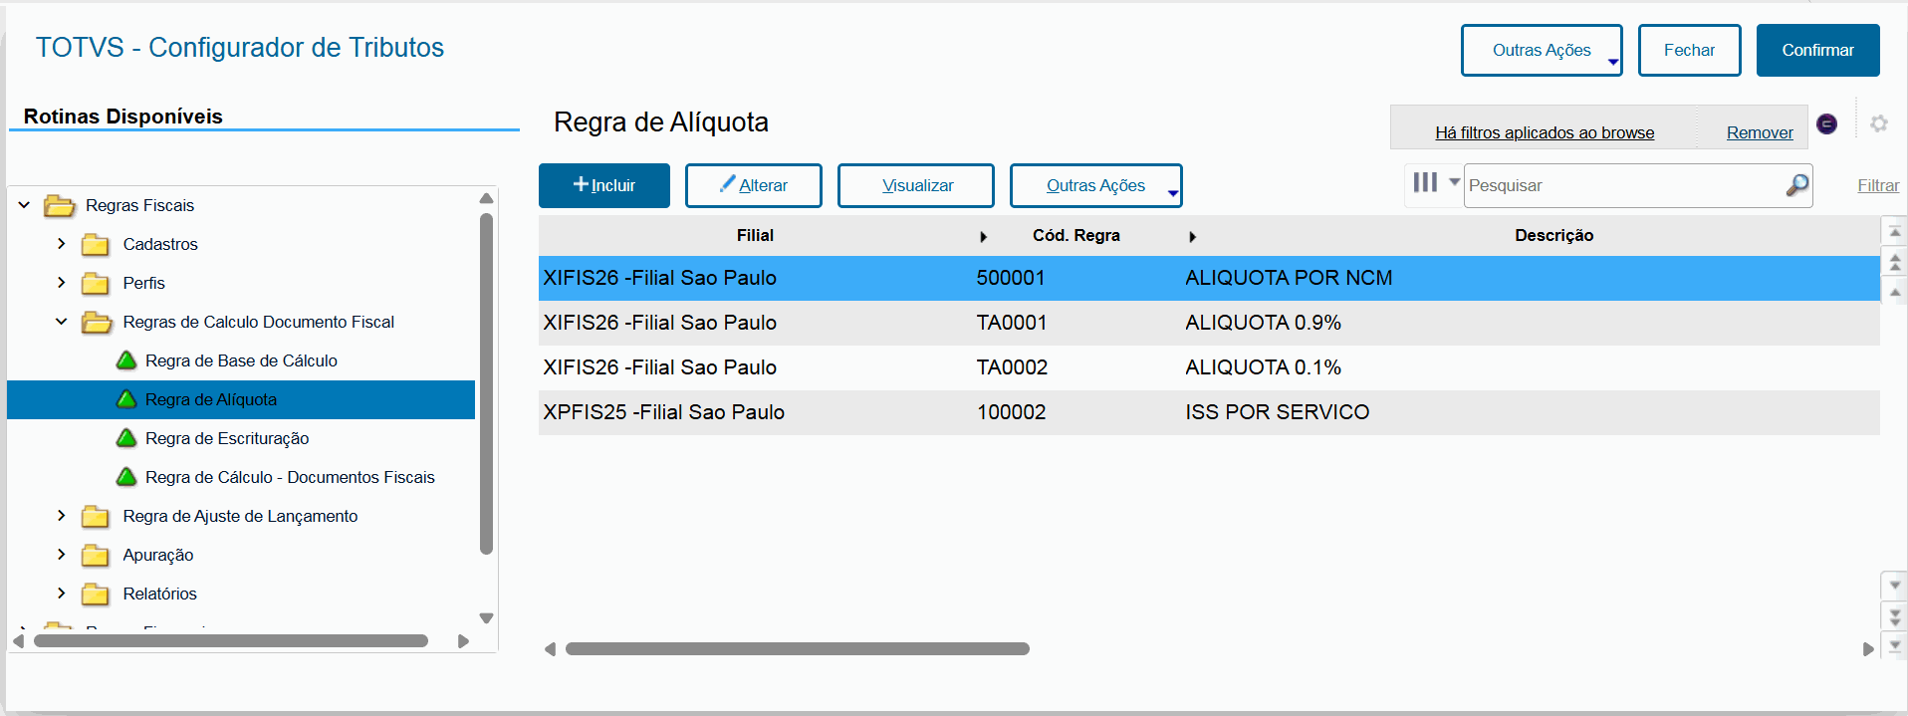Viewport: 1908px width, 716px height.
Task: Expand the Relatórios folder node
Action: click(62, 594)
